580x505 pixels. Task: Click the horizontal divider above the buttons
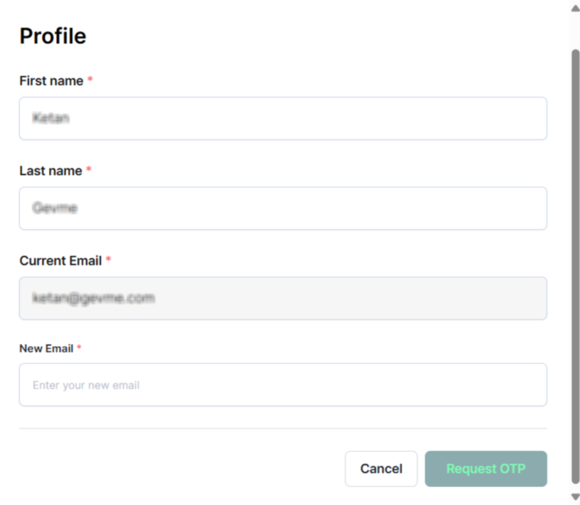tap(283, 429)
